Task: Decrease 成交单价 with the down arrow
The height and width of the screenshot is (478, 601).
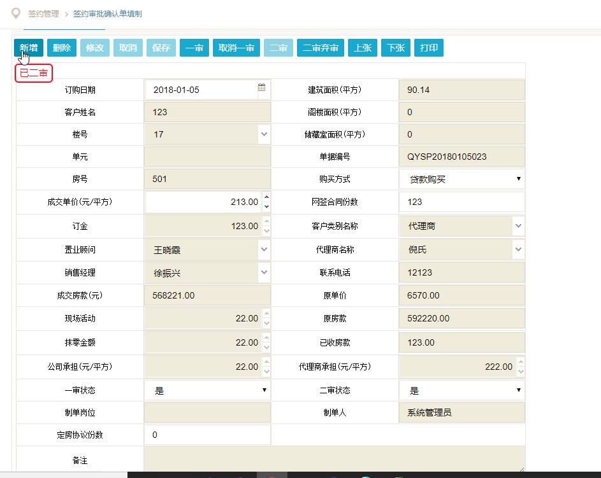Action: click(266, 206)
